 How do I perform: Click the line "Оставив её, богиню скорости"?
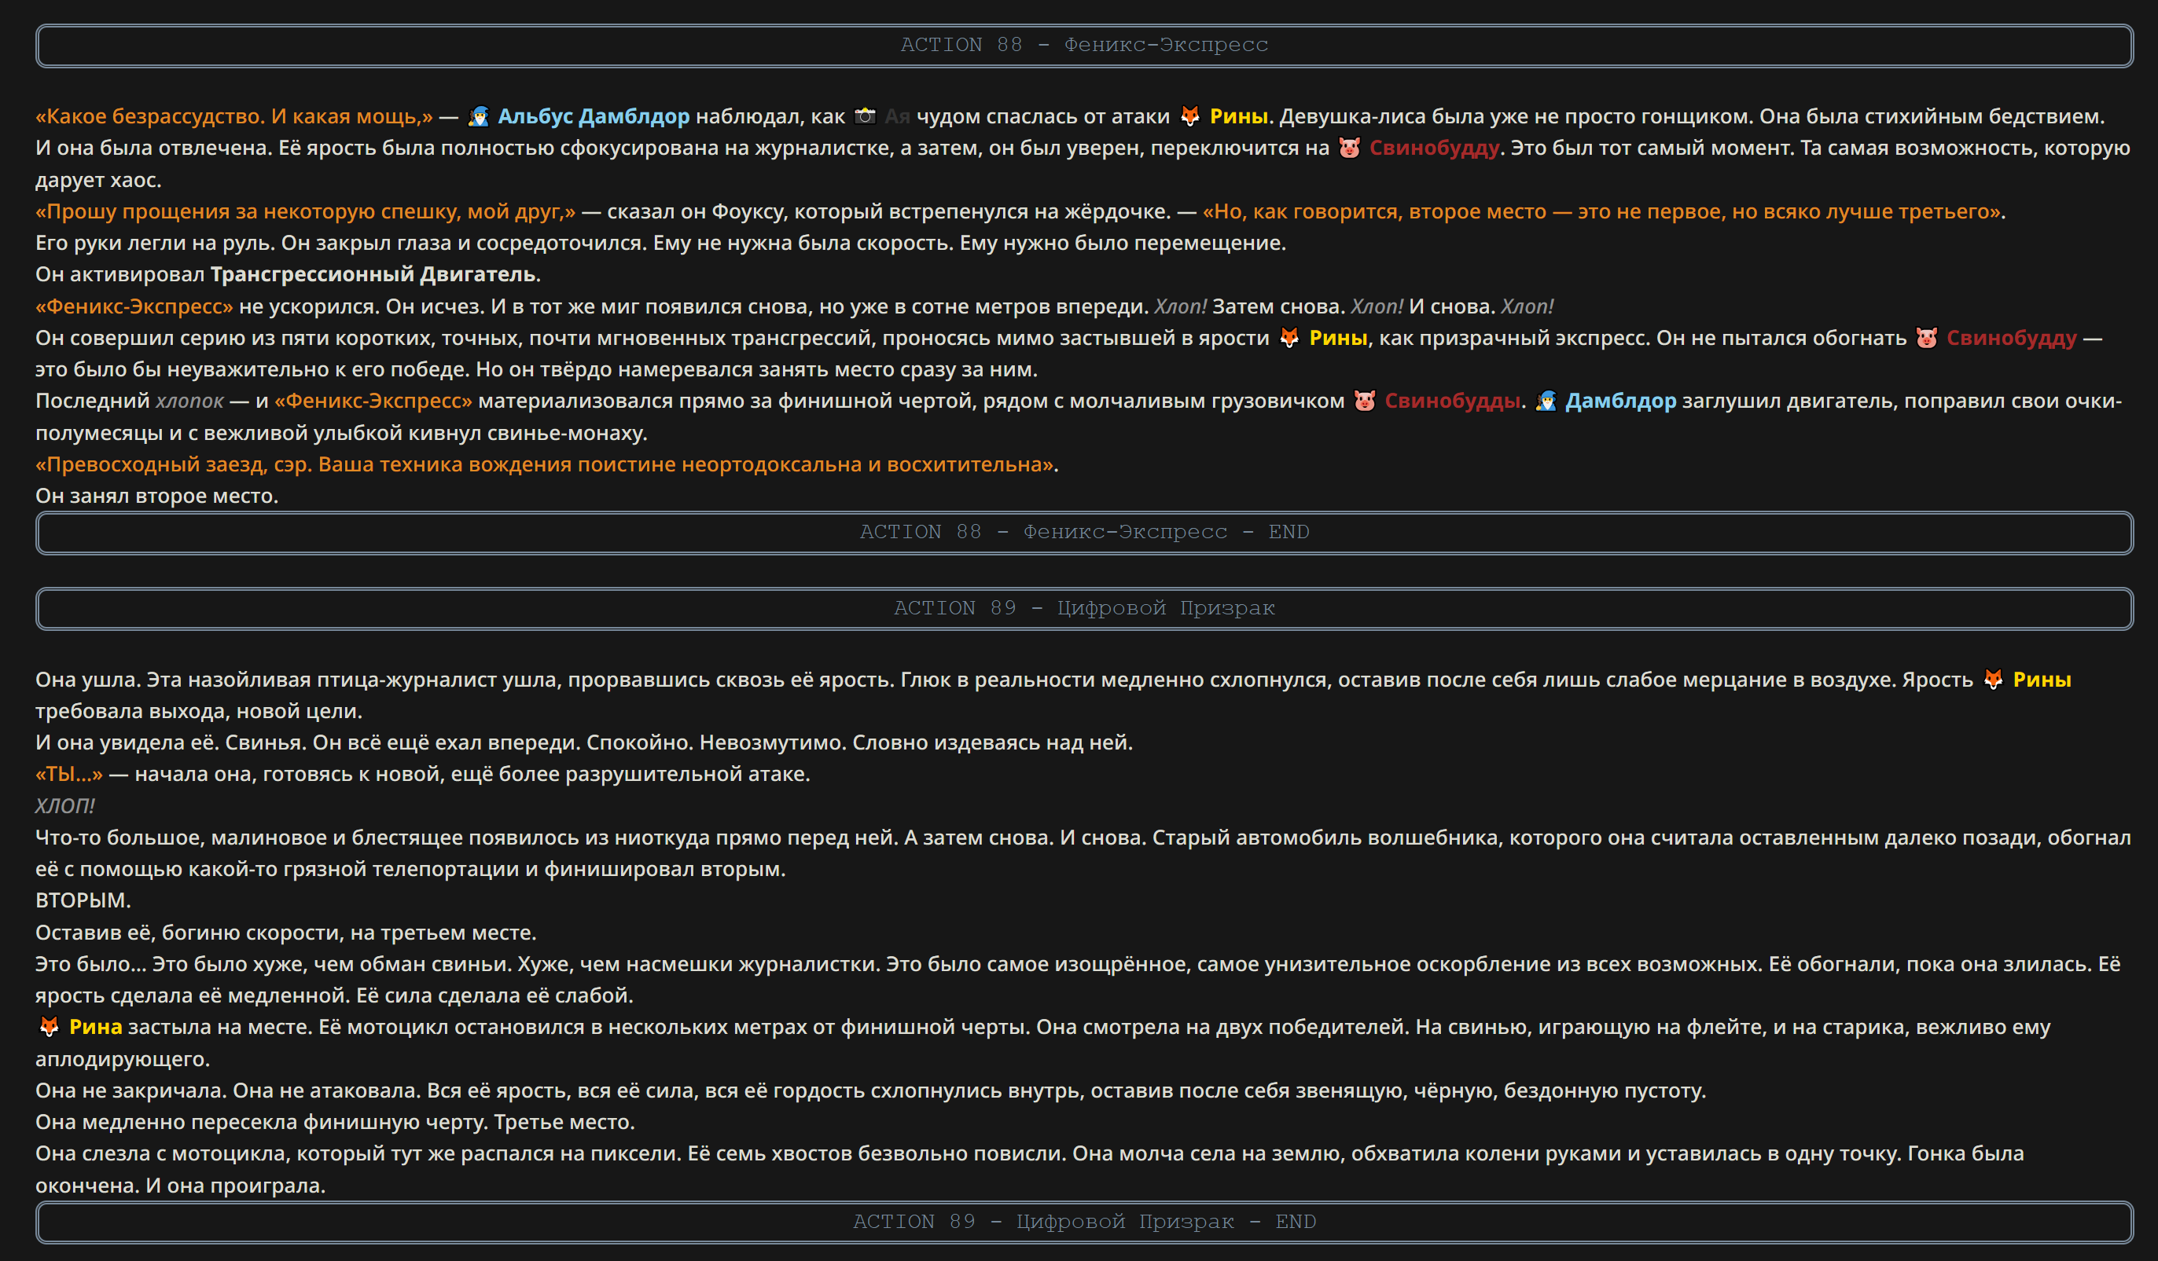click(x=286, y=933)
